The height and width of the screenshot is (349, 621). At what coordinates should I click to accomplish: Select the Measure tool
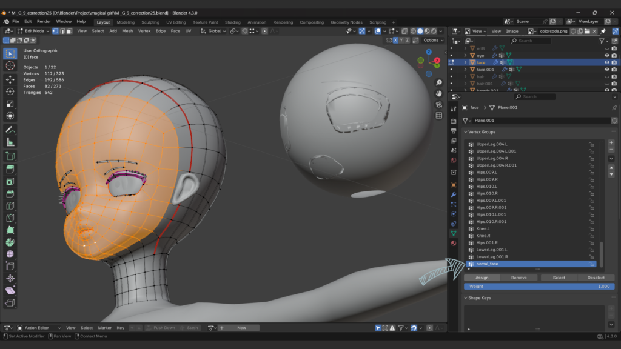tap(10, 142)
